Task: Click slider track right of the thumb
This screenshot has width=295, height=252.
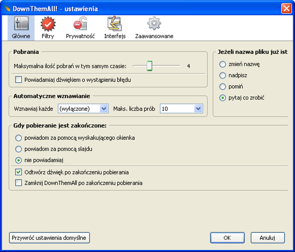Action: 166,65
